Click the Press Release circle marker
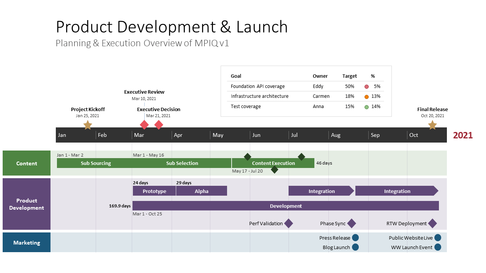Image resolution: width=486 pixels, height=273 pixels. click(x=355, y=238)
